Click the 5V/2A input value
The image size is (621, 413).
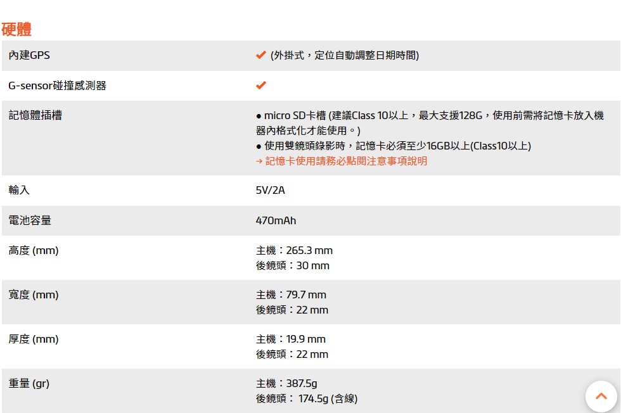270,191
